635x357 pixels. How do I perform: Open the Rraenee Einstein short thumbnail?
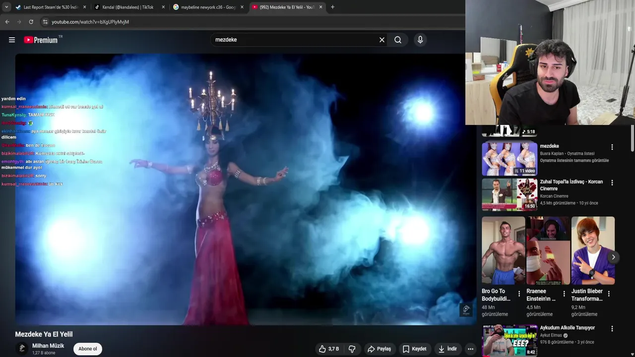pos(548,250)
